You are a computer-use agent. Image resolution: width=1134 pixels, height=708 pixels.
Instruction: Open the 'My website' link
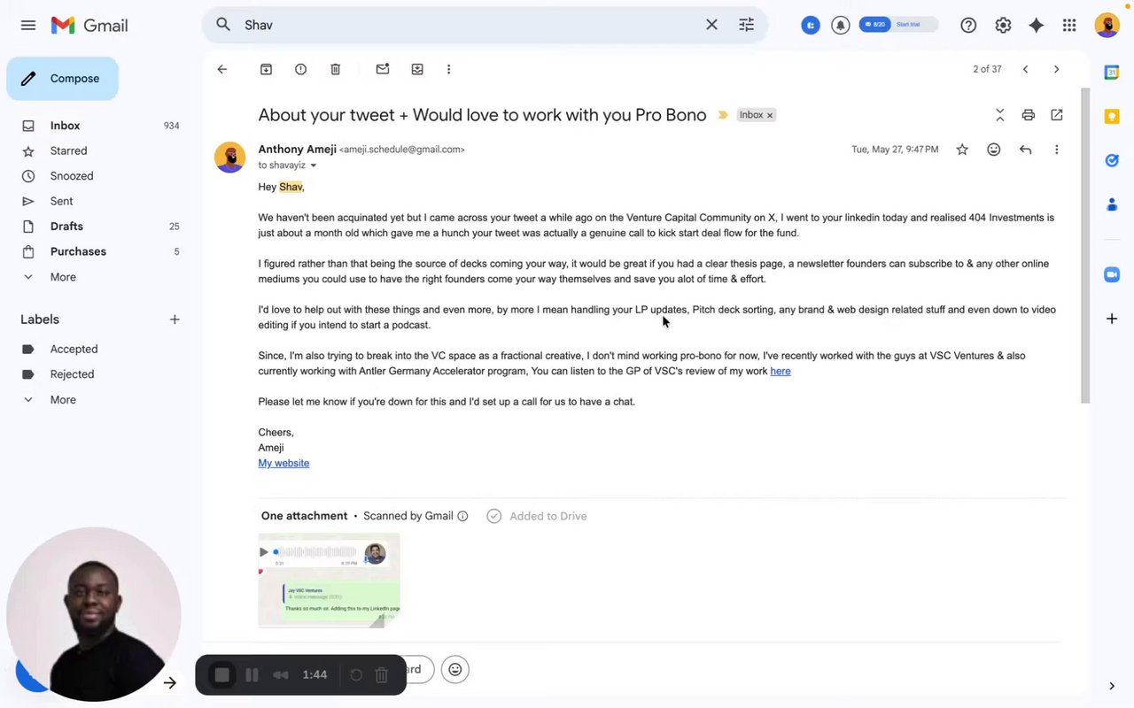(283, 463)
